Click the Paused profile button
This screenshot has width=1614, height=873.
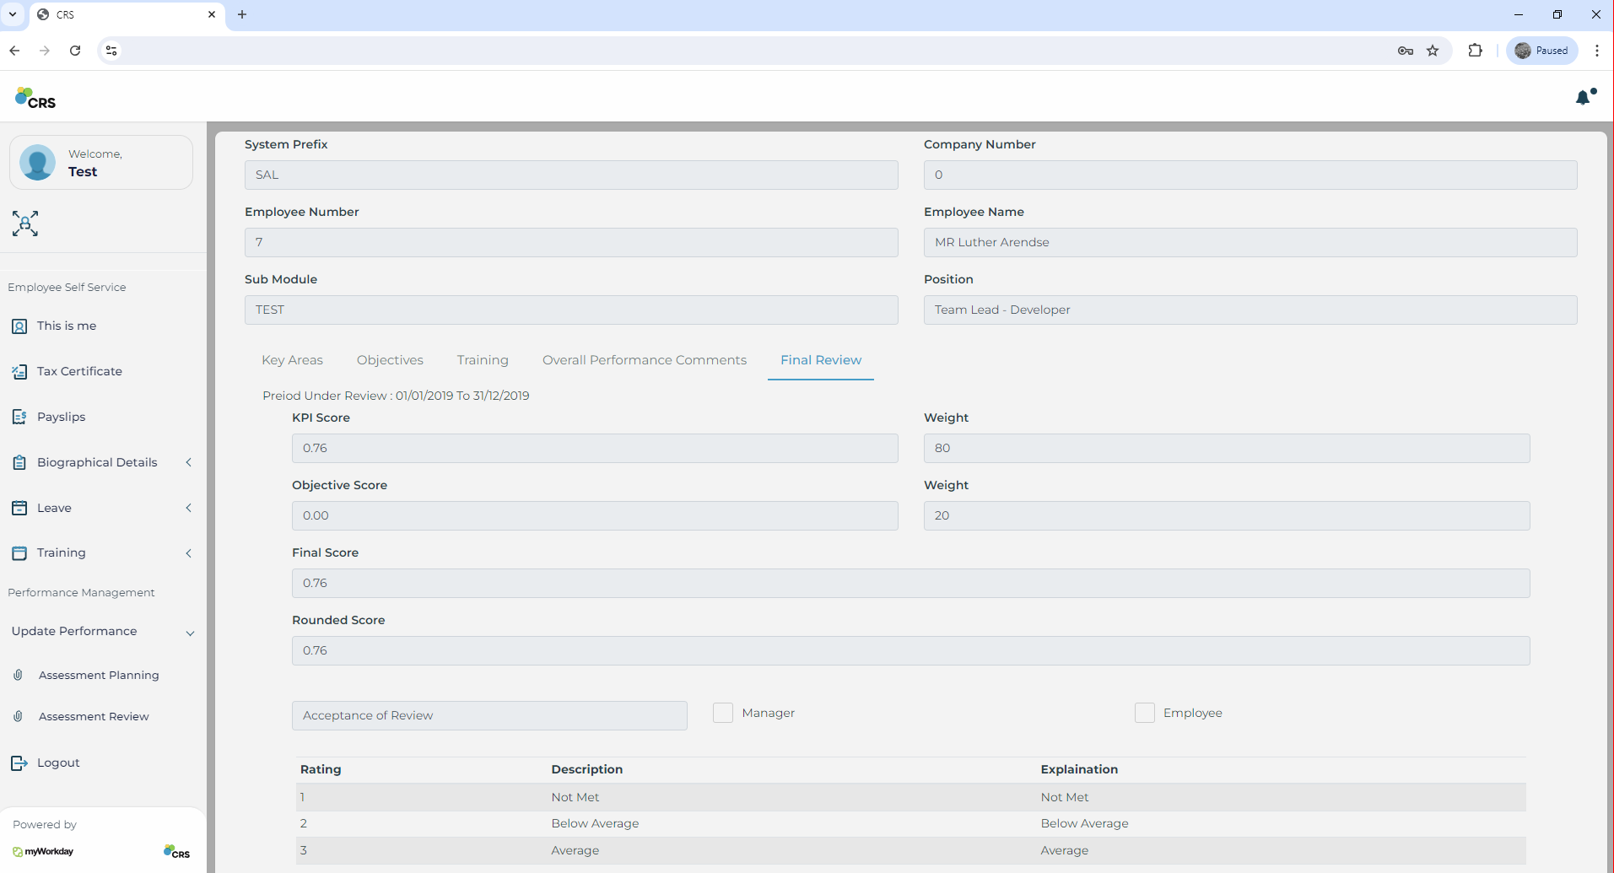coord(1541,51)
